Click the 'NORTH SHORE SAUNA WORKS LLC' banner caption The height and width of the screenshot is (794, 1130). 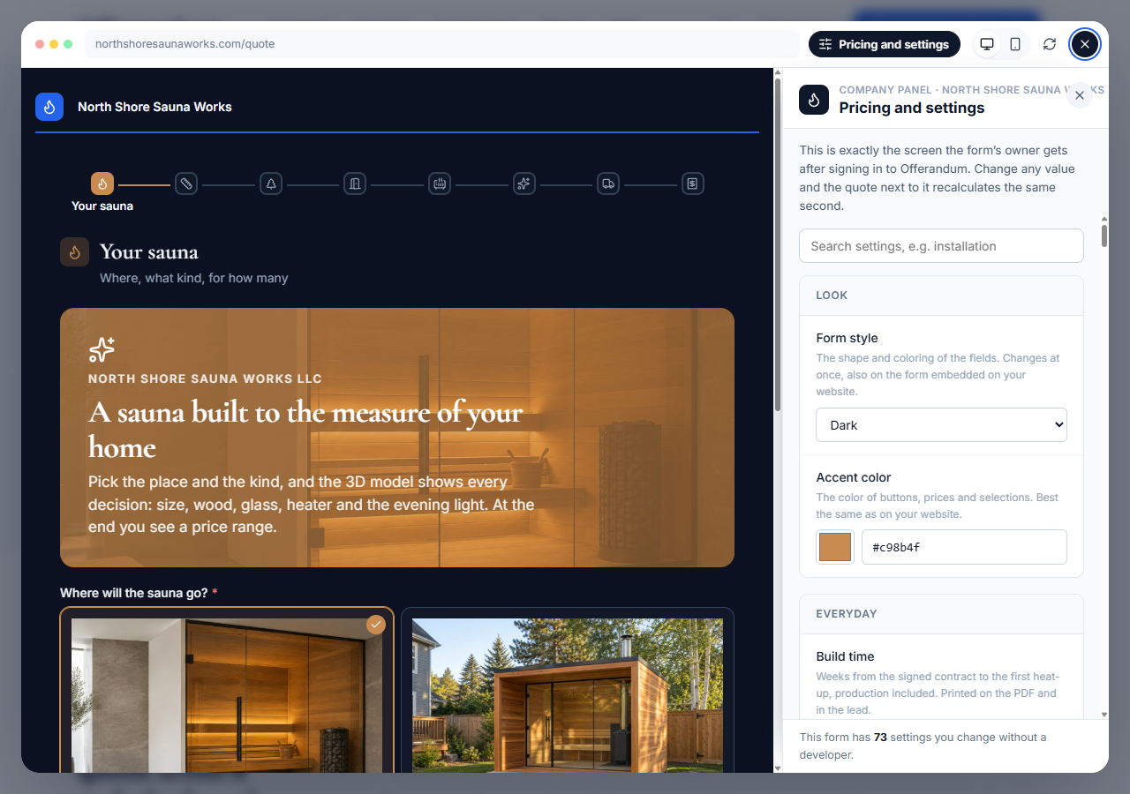coord(205,378)
